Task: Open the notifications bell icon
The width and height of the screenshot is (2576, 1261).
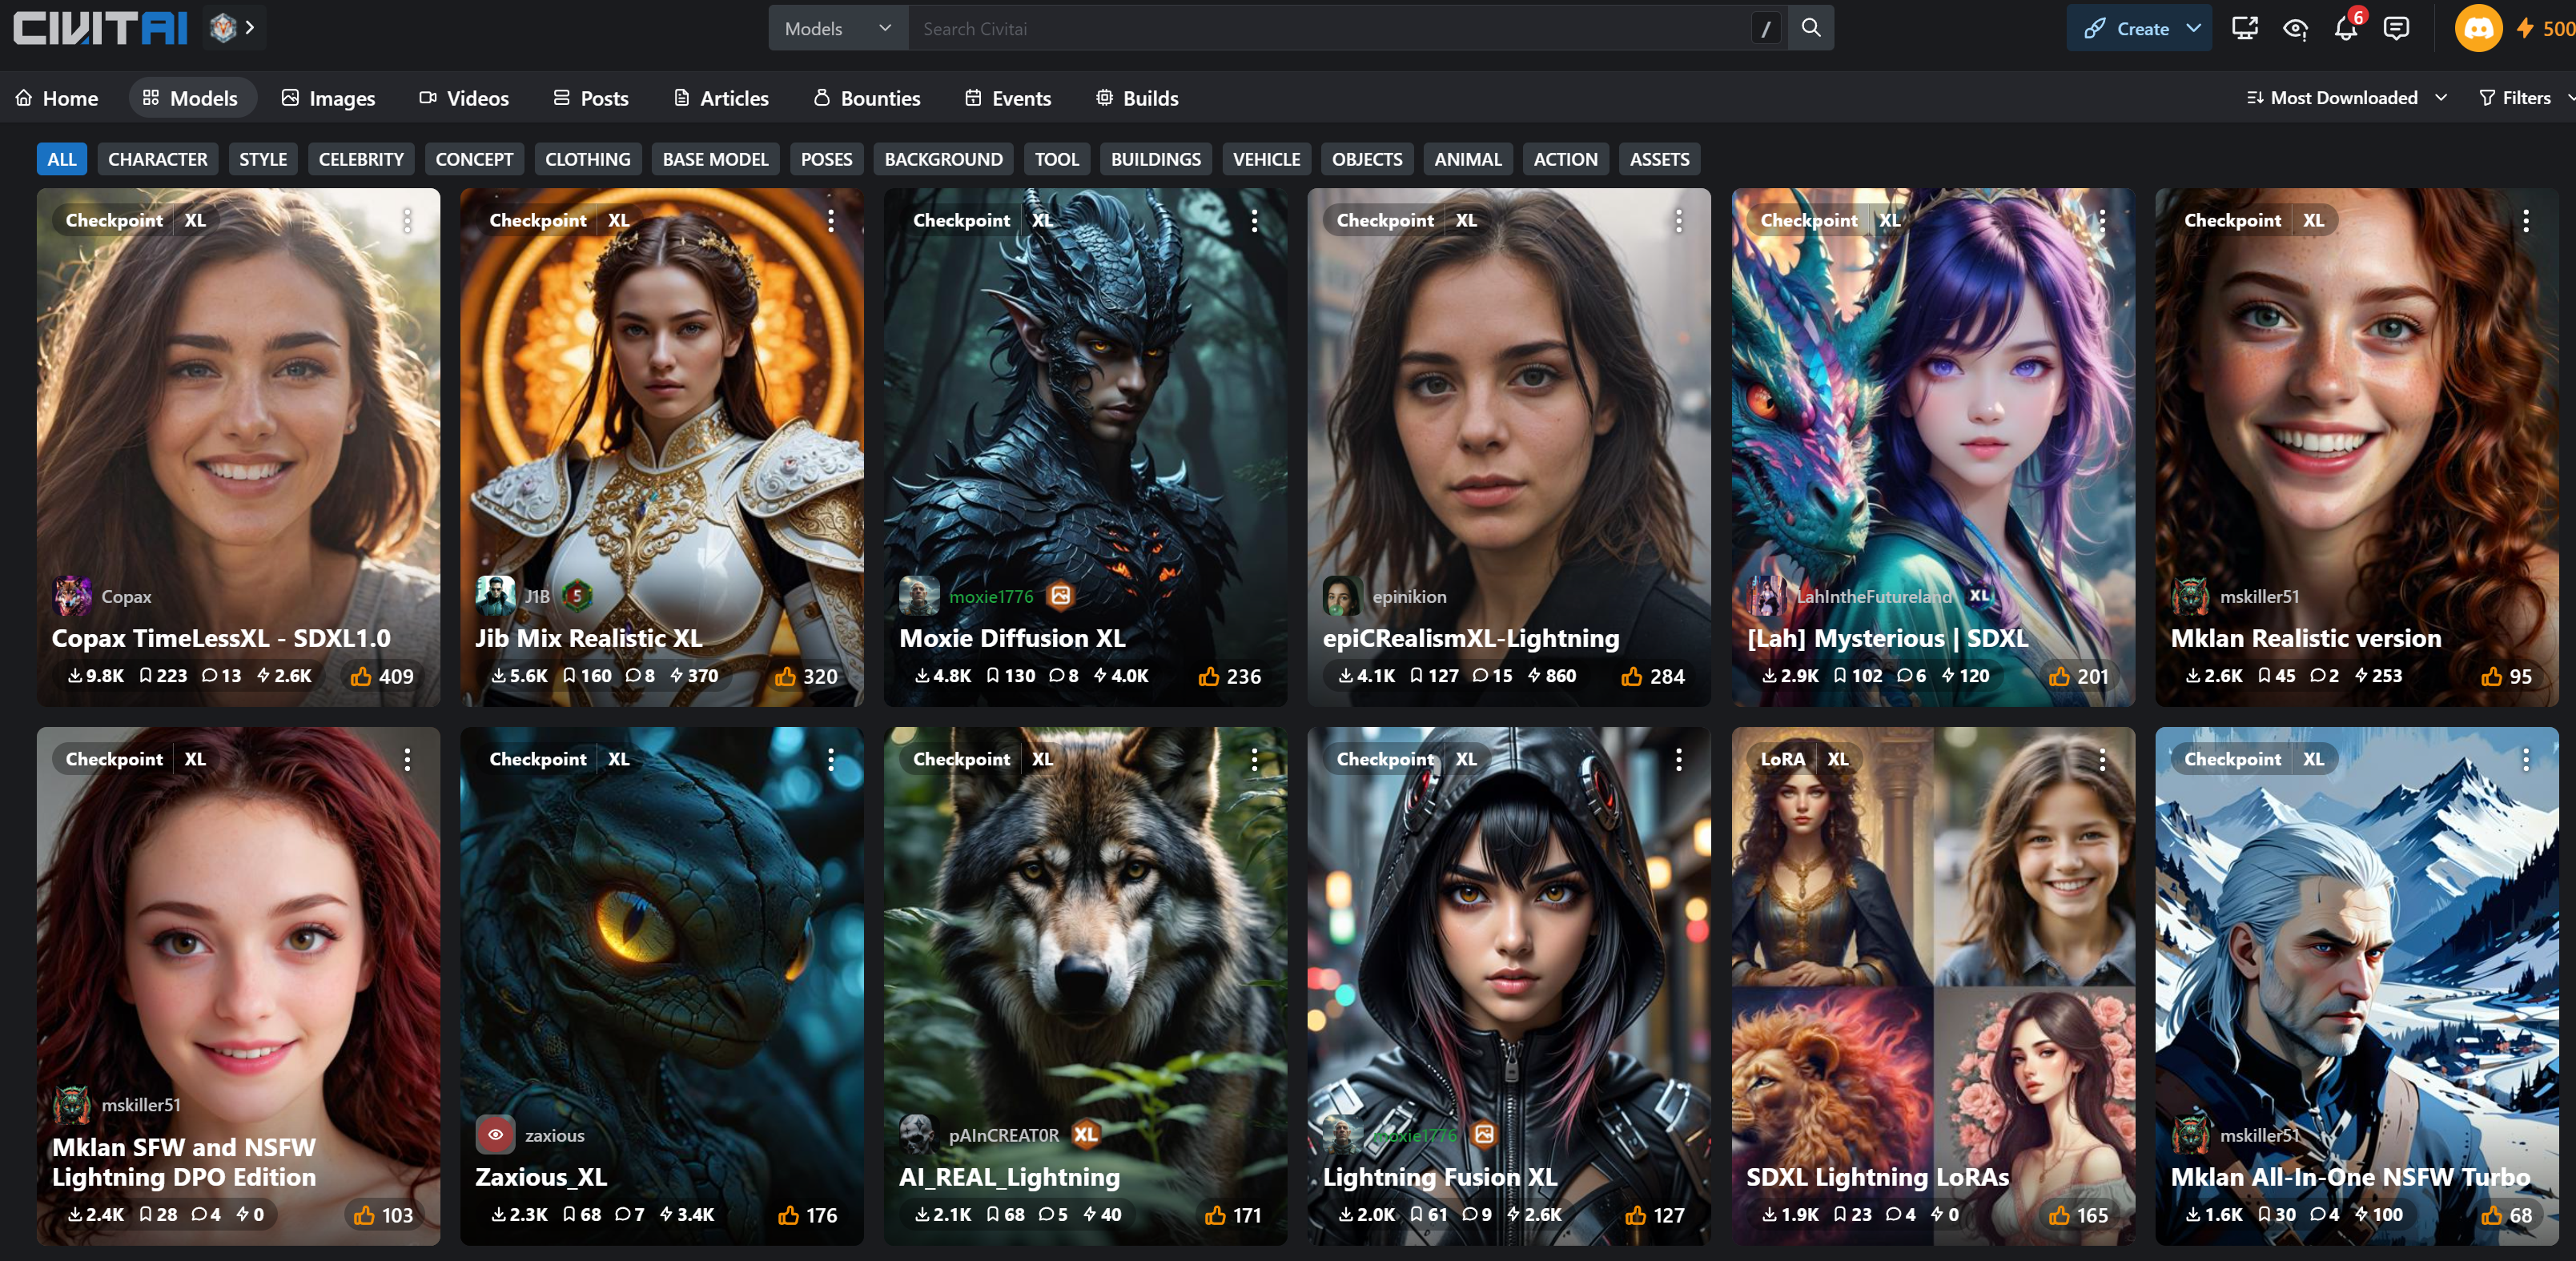Action: 2345,29
